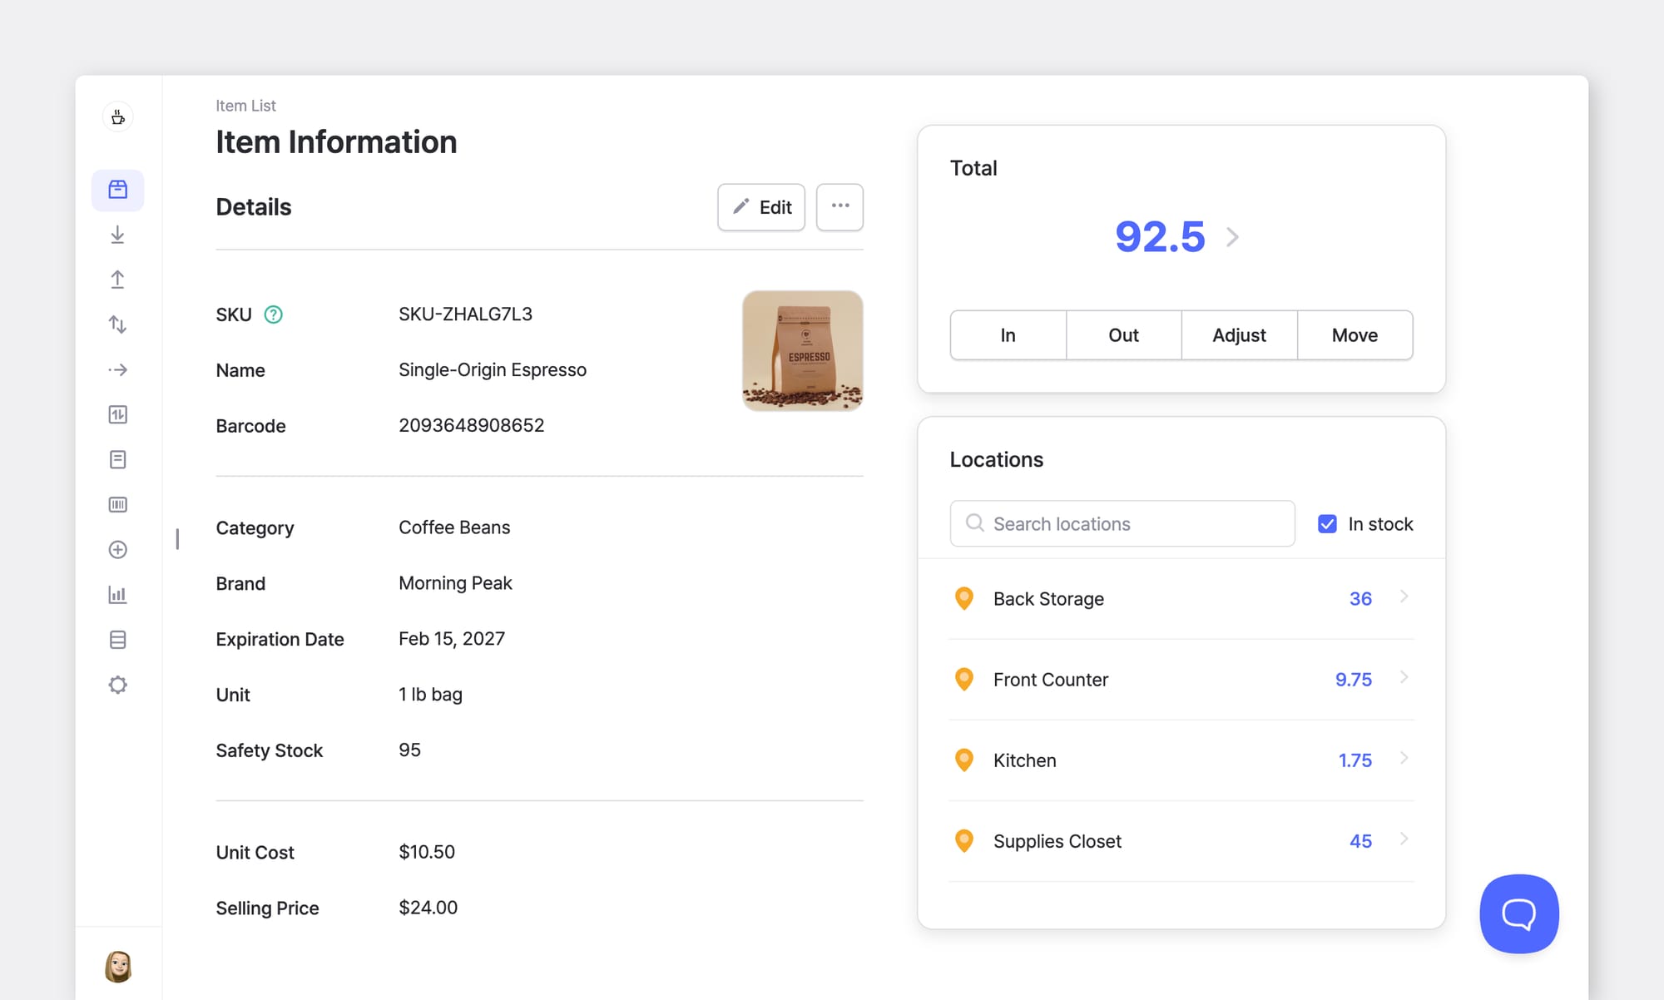Click the sidebar collapse handle
1664x1000 pixels.
pos(177,539)
